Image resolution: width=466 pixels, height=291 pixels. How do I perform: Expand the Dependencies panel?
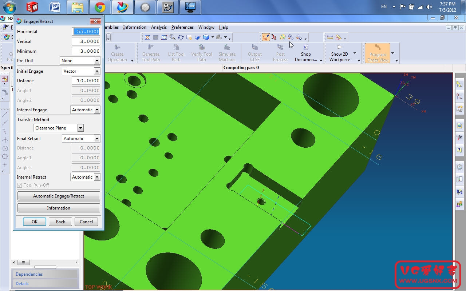[x=45, y=274]
